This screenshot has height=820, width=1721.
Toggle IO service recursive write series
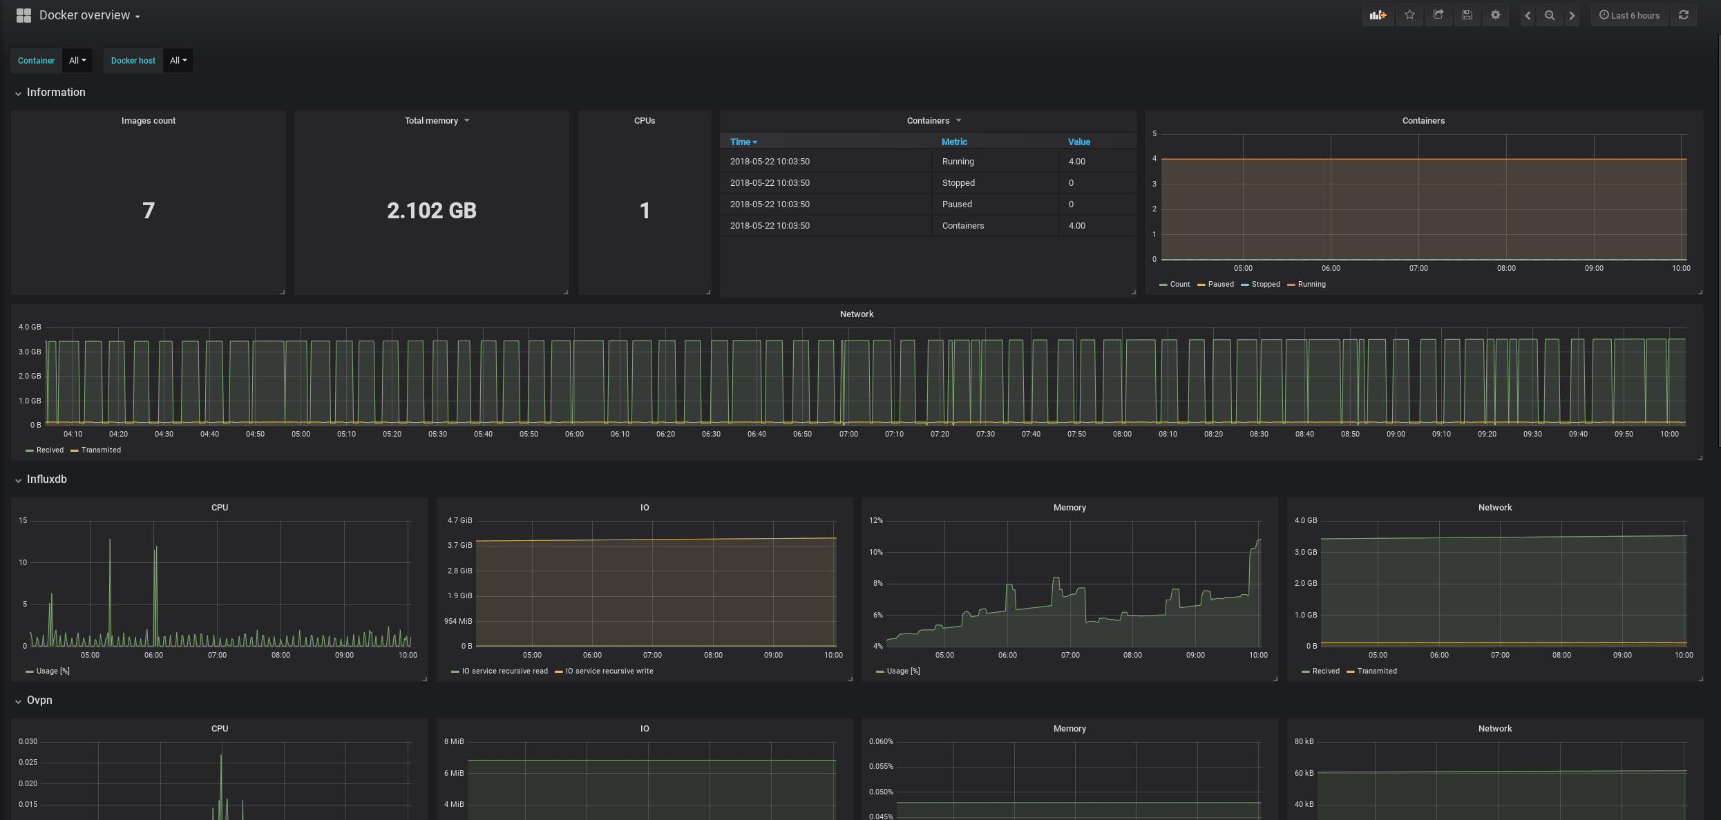(609, 671)
